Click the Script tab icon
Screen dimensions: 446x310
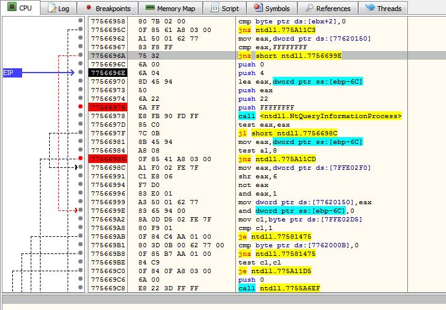click(214, 9)
